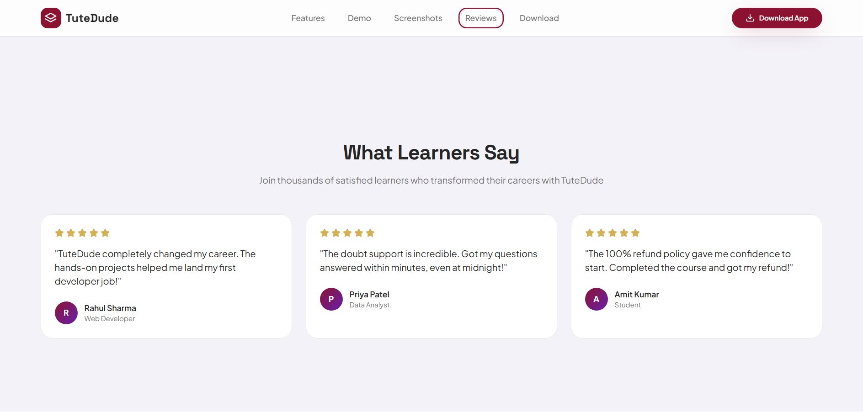Click the first star in Rahul Sharma's review
The width and height of the screenshot is (863, 412).
(59, 233)
